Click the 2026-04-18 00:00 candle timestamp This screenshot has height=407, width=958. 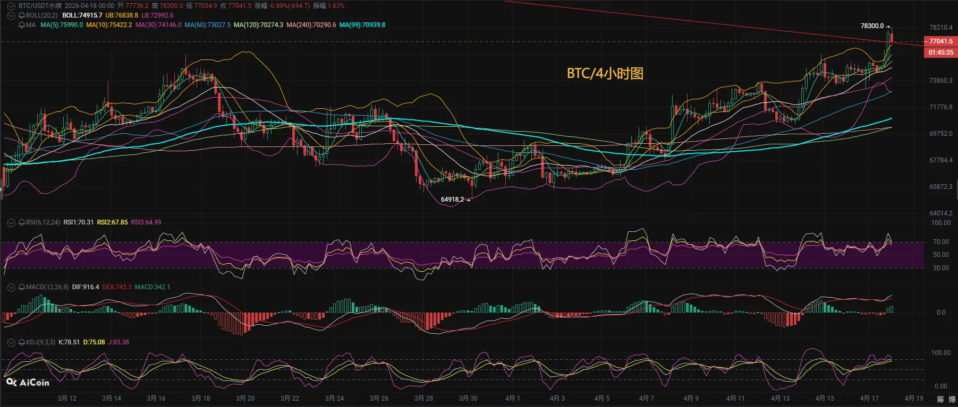coord(89,6)
